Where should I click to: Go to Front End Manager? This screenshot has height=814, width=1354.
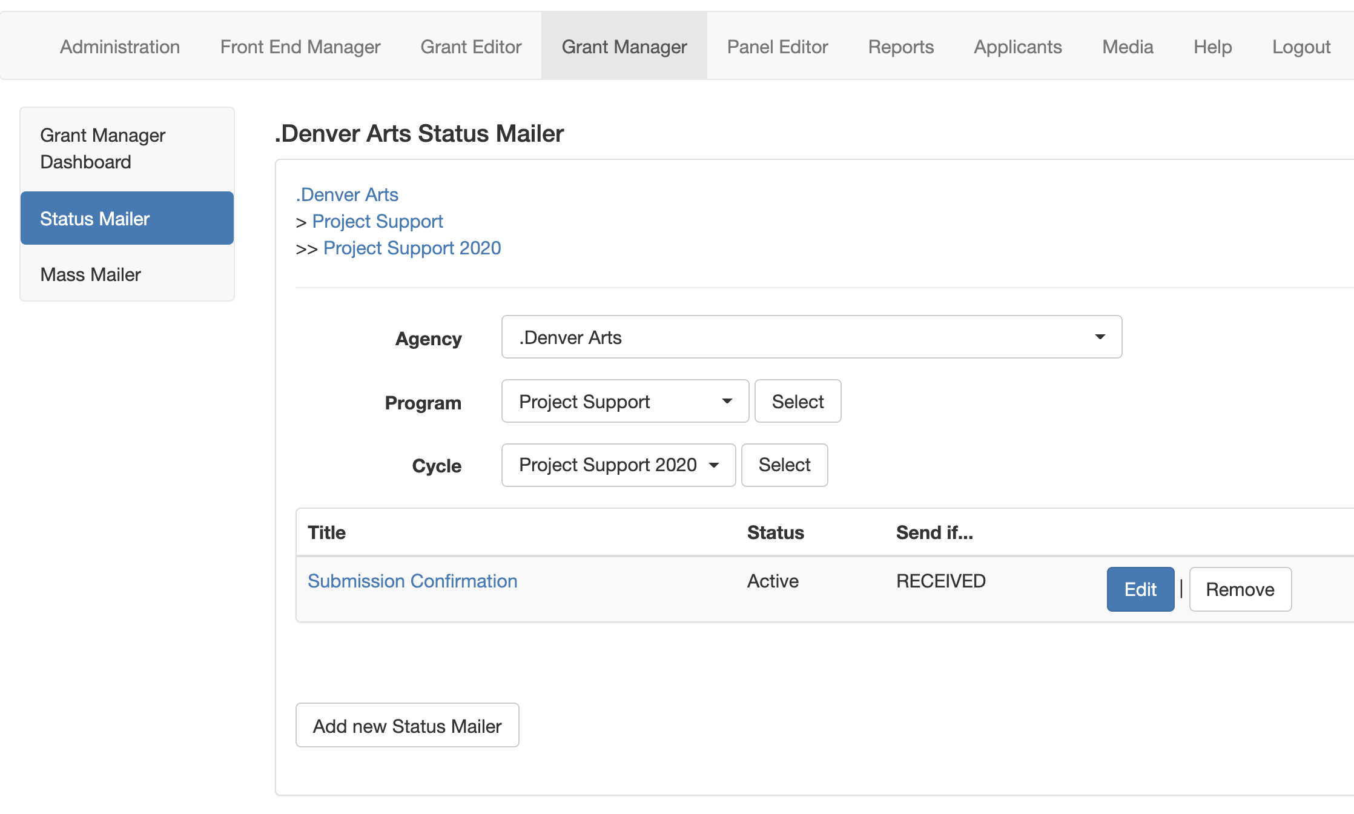pyautogui.click(x=300, y=47)
